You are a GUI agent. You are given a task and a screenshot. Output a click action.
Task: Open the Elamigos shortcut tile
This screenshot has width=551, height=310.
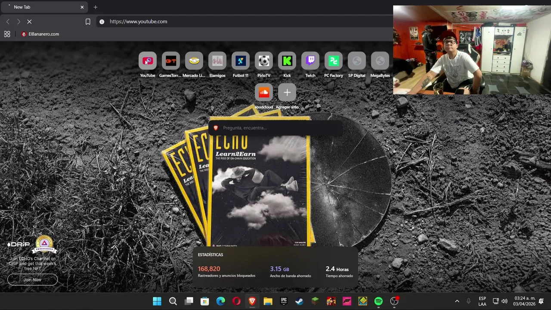(217, 61)
